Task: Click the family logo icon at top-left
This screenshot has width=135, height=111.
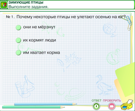Action: 4,5
